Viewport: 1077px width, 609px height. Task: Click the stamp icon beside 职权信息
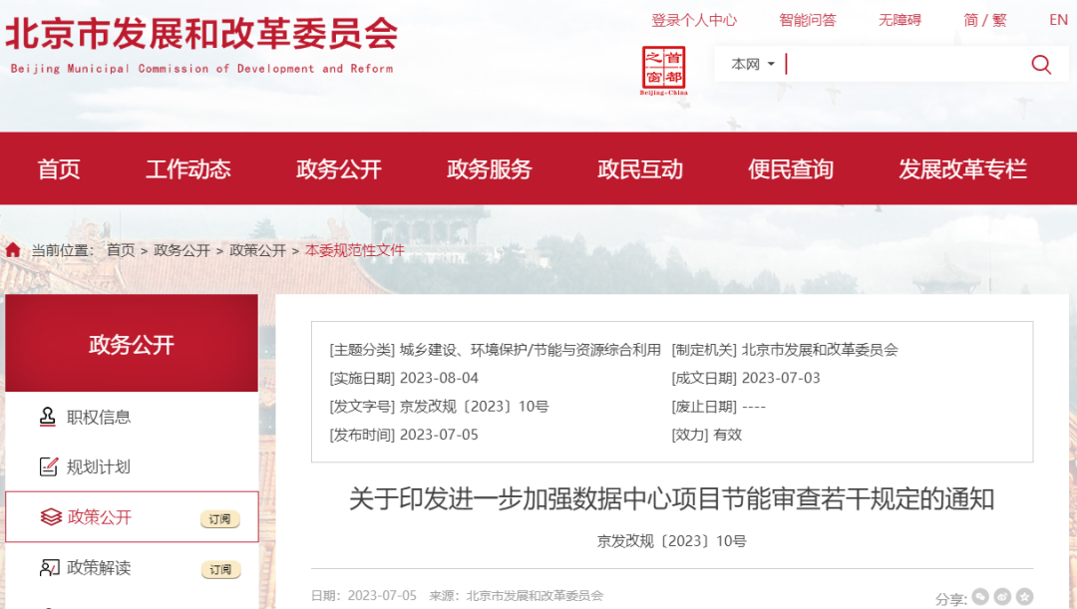coord(48,417)
